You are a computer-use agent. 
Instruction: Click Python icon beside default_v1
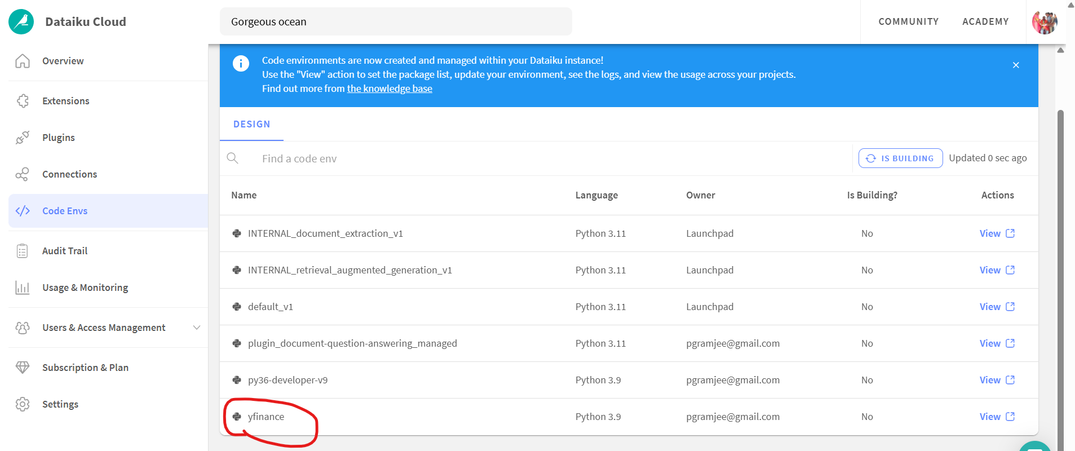coord(237,307)
